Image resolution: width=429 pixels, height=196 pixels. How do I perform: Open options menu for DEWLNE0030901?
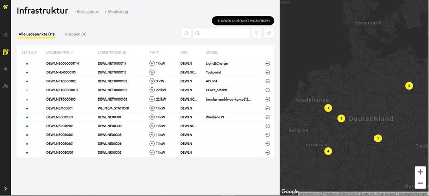(267, 126)
